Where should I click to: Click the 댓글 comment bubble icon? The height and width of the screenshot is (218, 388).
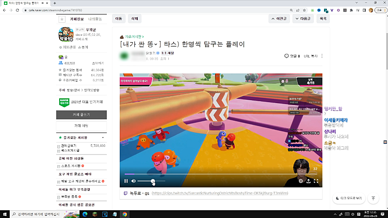286,56
